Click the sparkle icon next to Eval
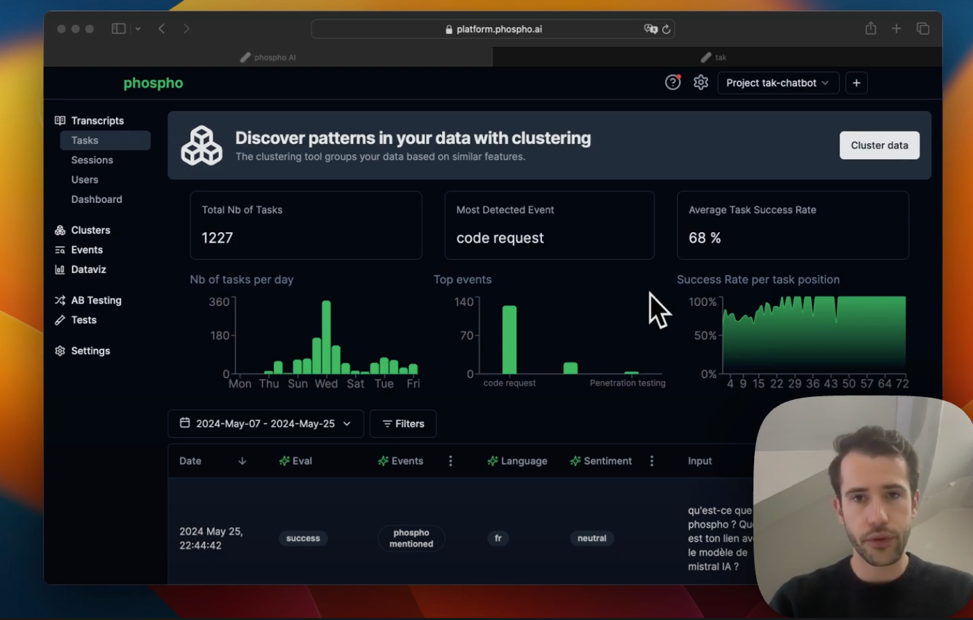 pyautogui.click(x=284, y=461)
